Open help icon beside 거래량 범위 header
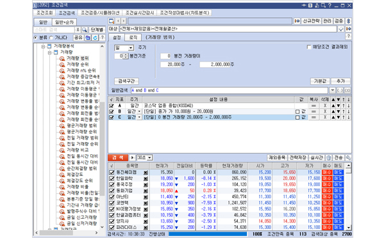386x238 pixels. tap(348, 36)
